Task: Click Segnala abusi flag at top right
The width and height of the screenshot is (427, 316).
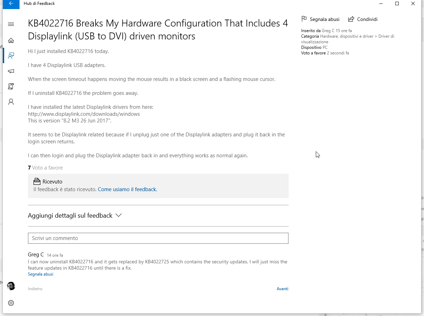Action: (320, 19)
